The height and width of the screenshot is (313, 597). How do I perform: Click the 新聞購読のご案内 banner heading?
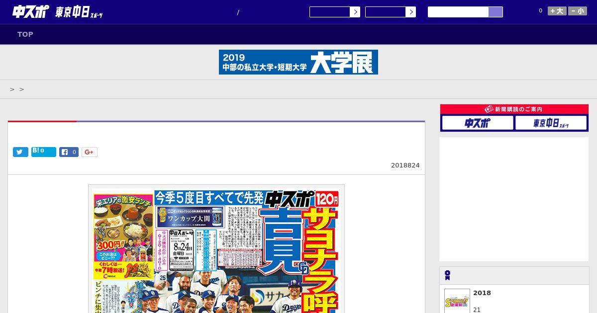tap(514, 109)
